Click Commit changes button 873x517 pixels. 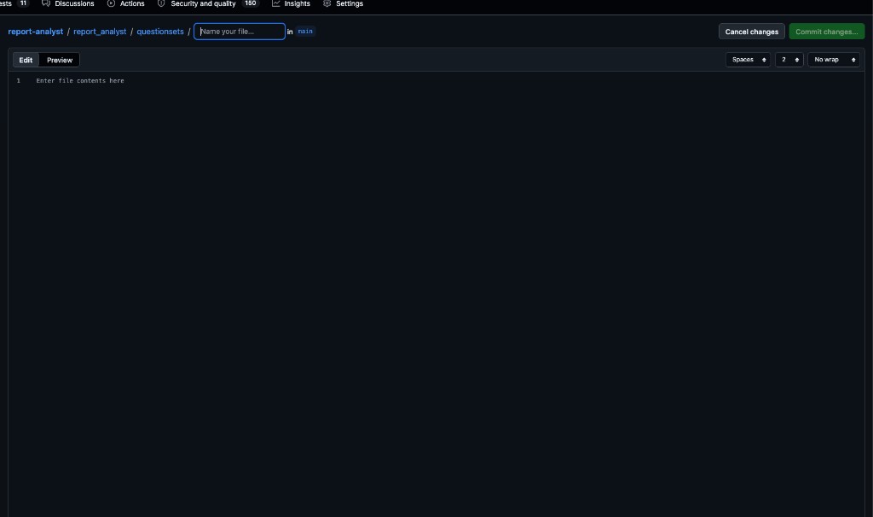tap(826, 32)
